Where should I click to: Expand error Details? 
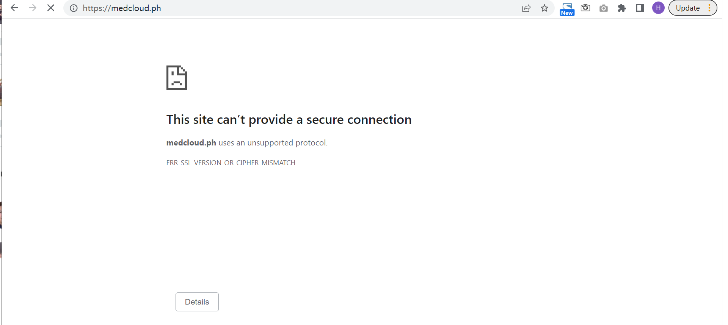197,302
